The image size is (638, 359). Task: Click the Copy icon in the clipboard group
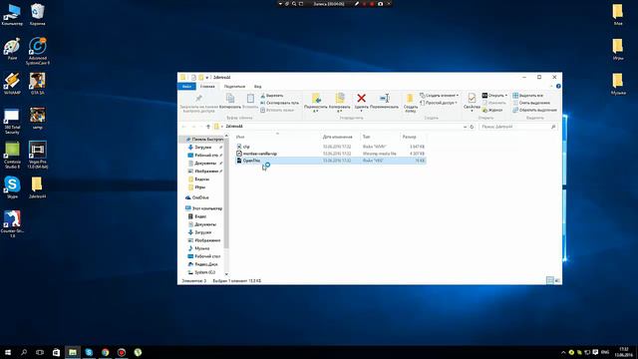click(x=230, y=98)
